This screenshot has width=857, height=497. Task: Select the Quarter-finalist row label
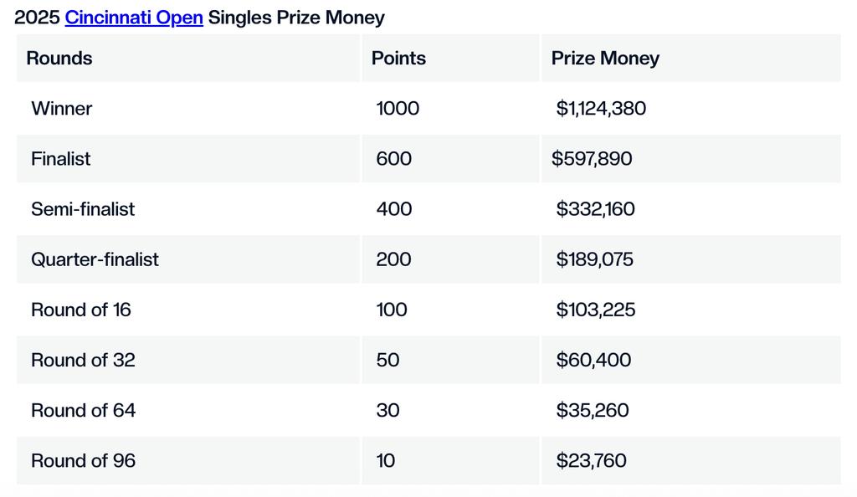[95, 259]
